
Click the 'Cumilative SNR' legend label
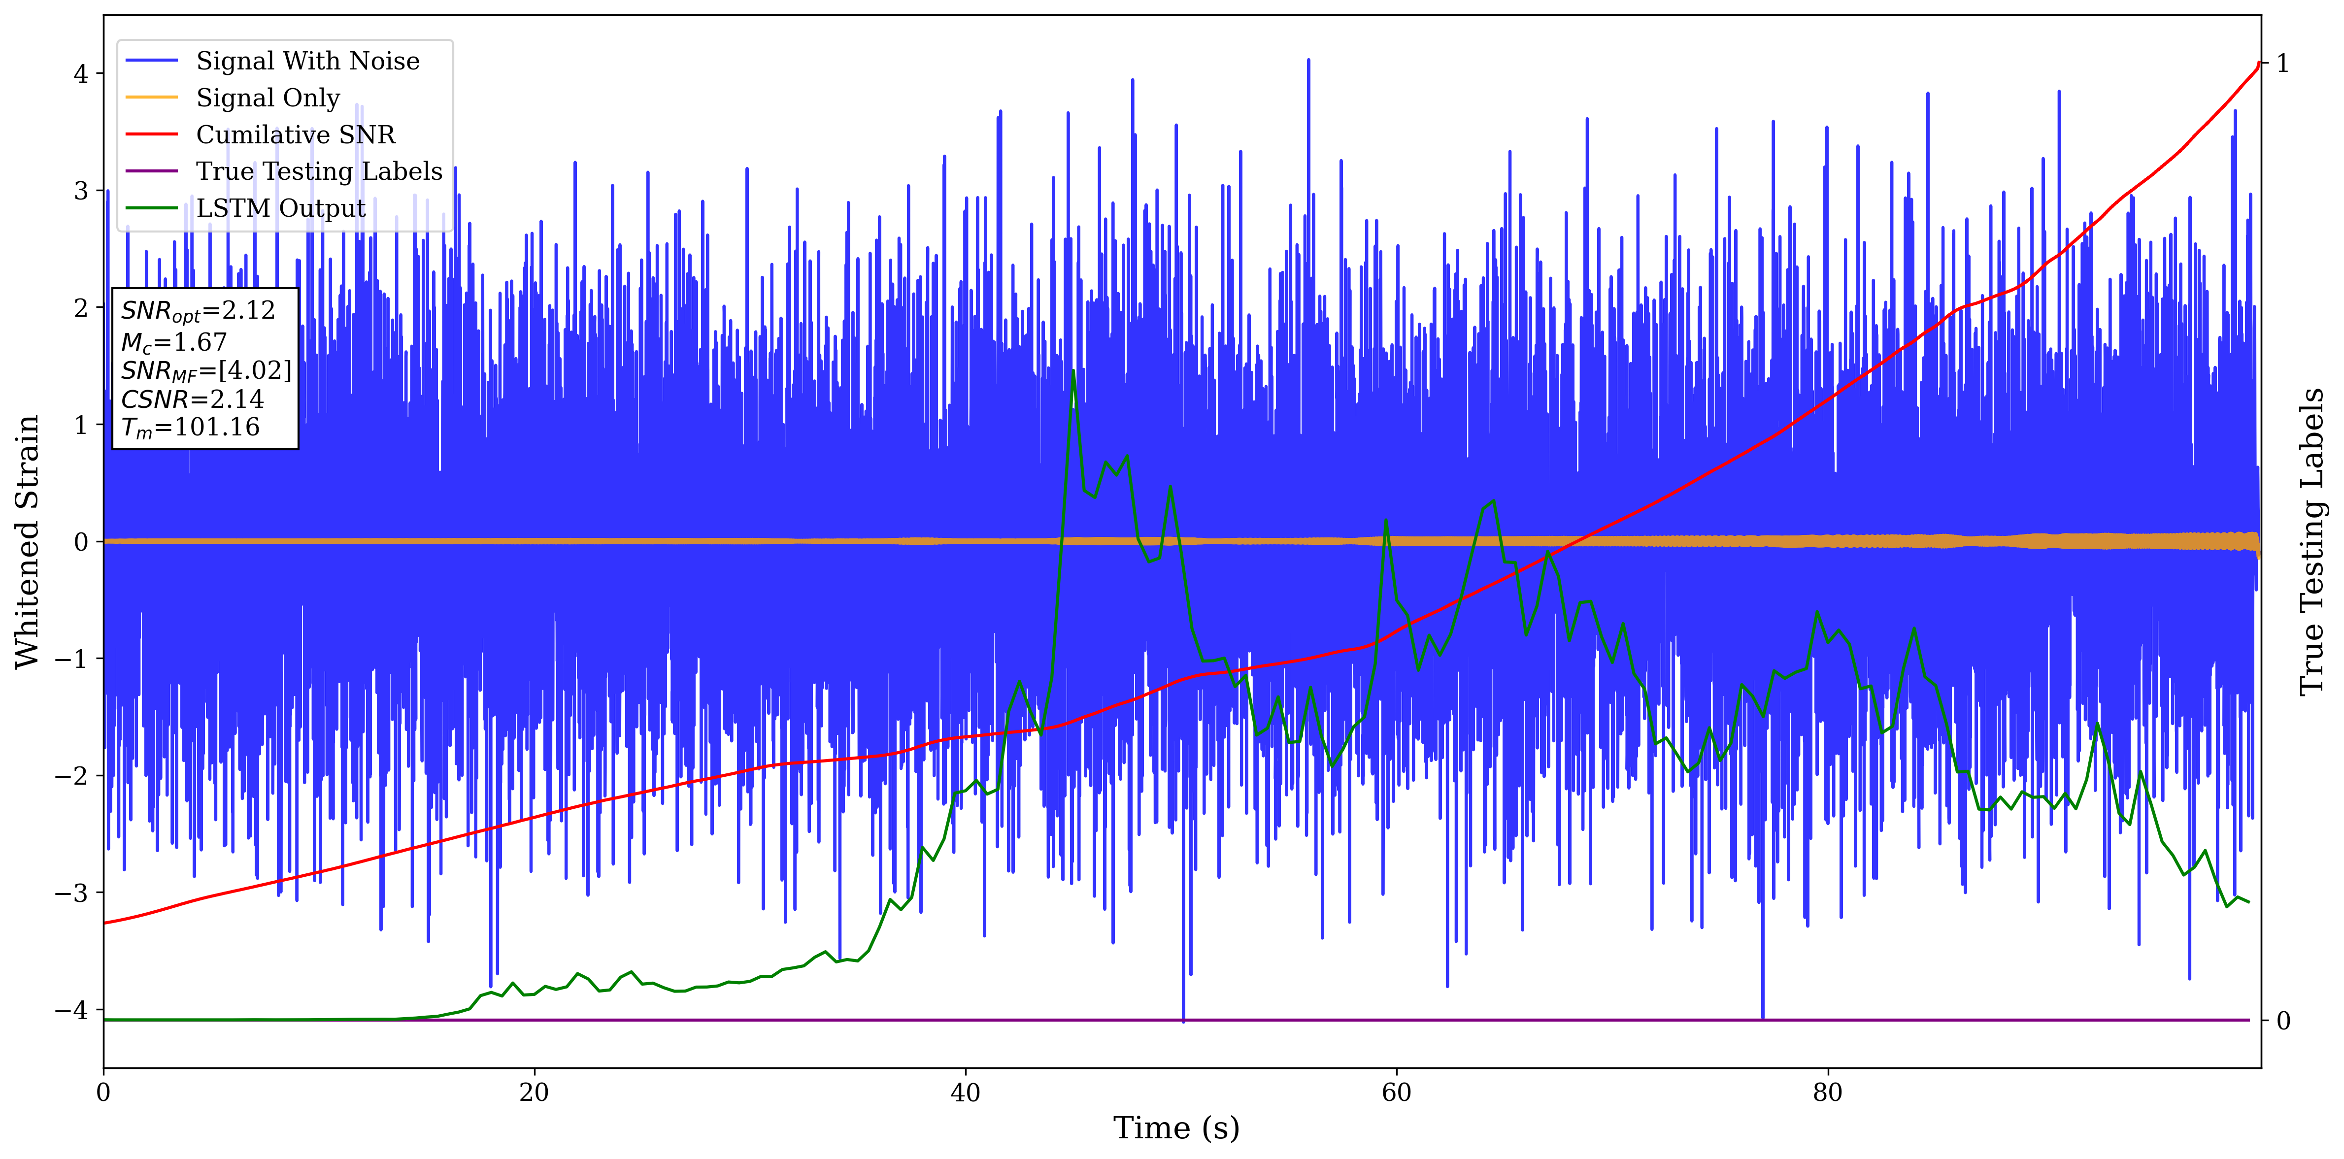296,134
